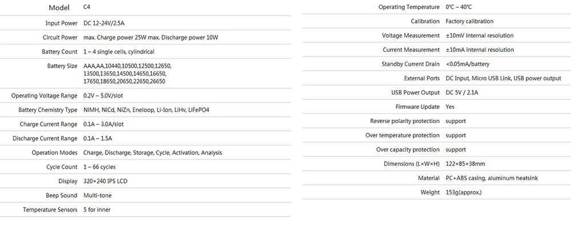Click the Model label heading
The width and height of the screenshot is (571, 228).
click(x=59, y=7)
